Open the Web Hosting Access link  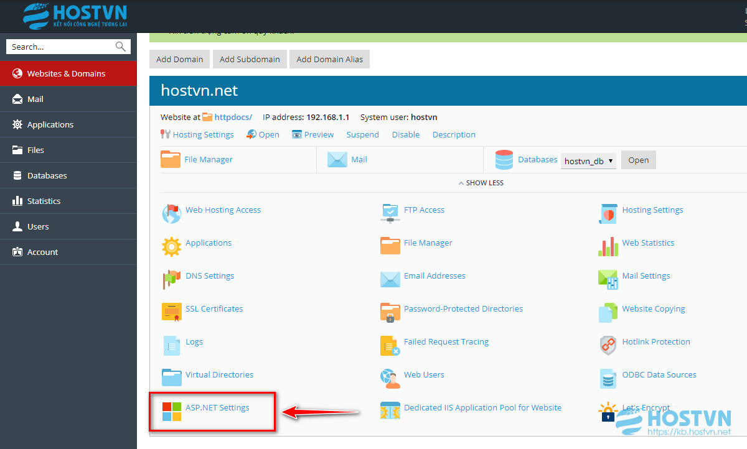[x=223, y=210]
